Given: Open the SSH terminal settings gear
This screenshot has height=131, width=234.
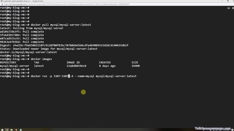Looking at the screenshot, I should pyautogui.click(x=233, y=8).
